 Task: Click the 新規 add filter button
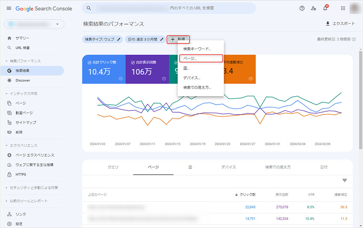click(x=178, y=39)
